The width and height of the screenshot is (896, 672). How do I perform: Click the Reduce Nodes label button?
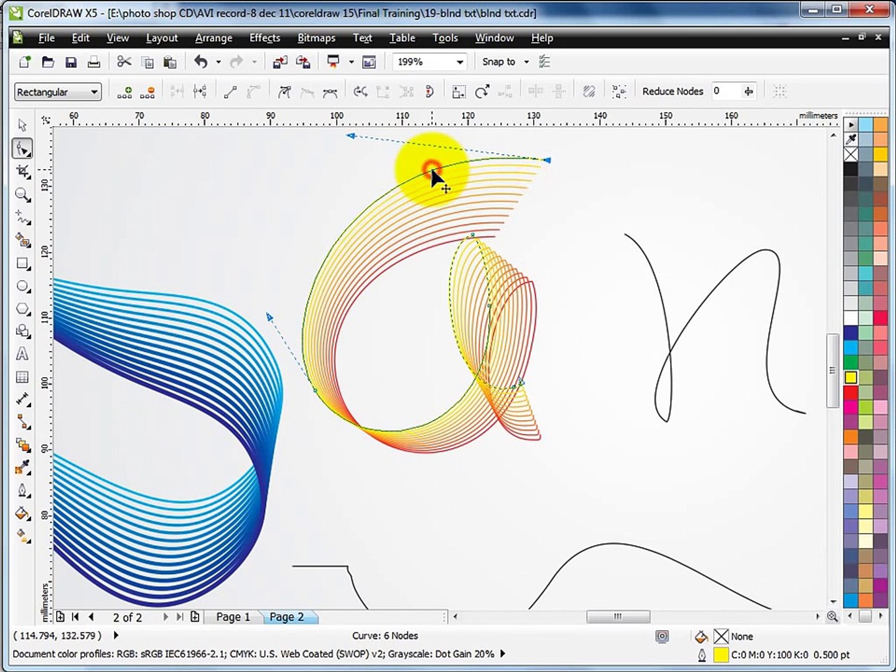coord(672,91)
